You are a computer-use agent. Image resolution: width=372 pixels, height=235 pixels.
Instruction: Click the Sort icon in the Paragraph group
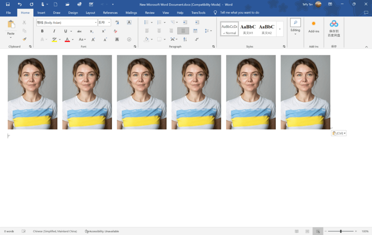click(x=185, y=39)
